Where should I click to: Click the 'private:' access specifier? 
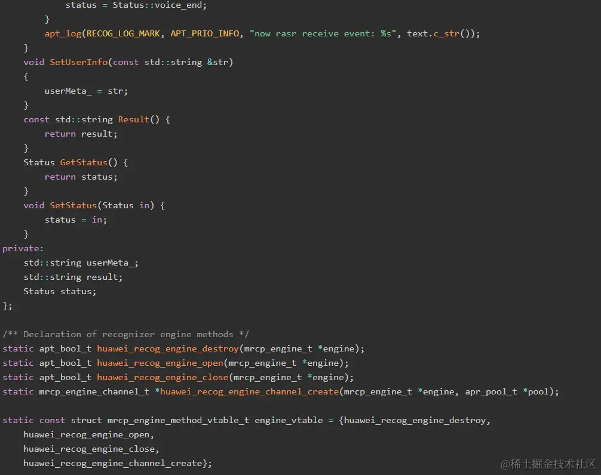23,248
